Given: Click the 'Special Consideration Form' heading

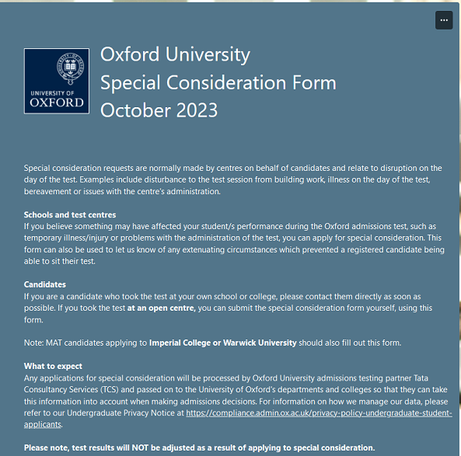Looking at the screenshot, I should tap(218, 82).
